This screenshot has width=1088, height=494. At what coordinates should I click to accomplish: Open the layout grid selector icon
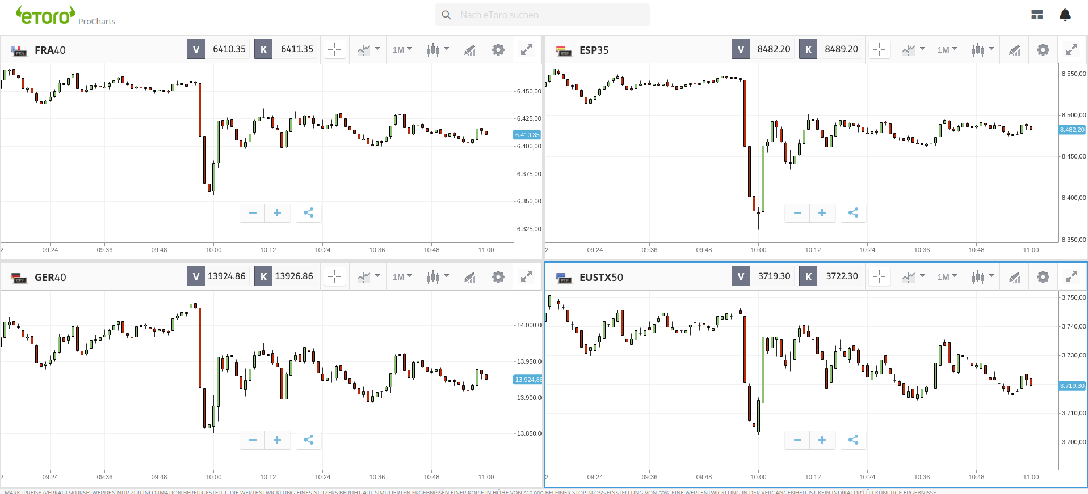1037,15
